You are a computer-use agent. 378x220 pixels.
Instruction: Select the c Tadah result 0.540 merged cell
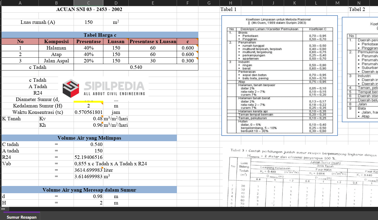136,67
